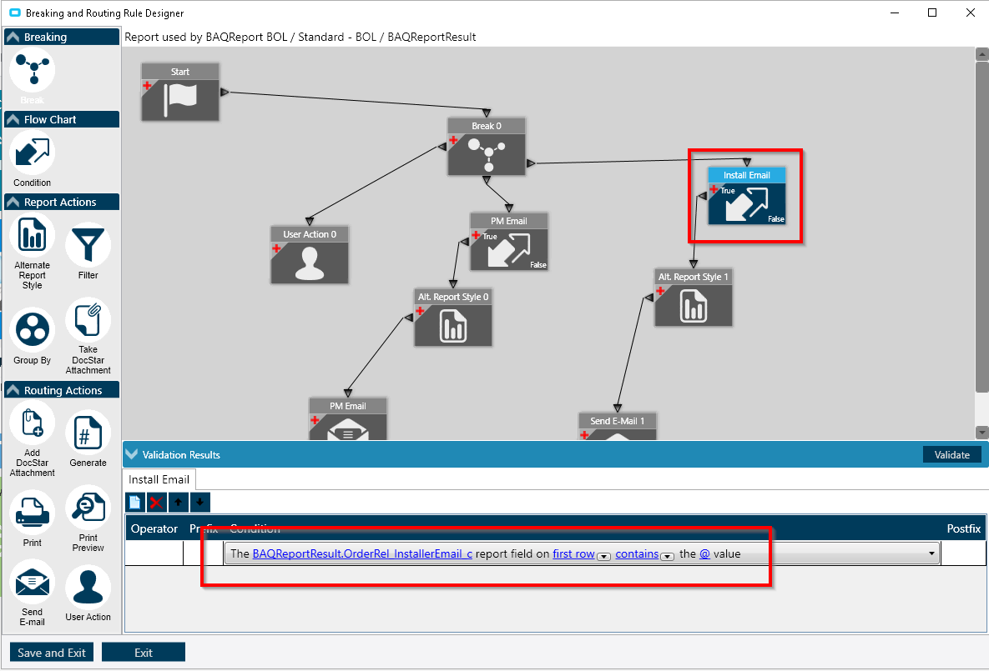Open the 'first row' dropdown arrow
Image resolution: width=989 pixels, height=671 pixels.
[603, 556]
